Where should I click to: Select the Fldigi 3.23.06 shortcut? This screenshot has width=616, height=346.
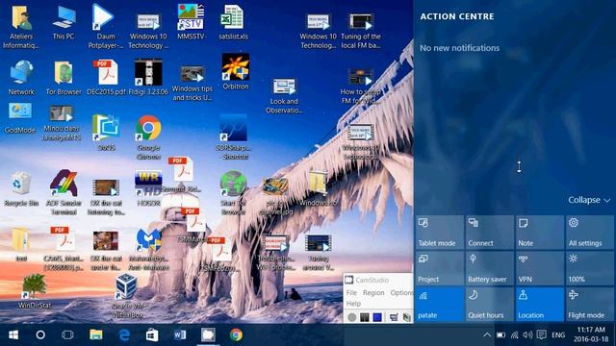coord(148,78)
